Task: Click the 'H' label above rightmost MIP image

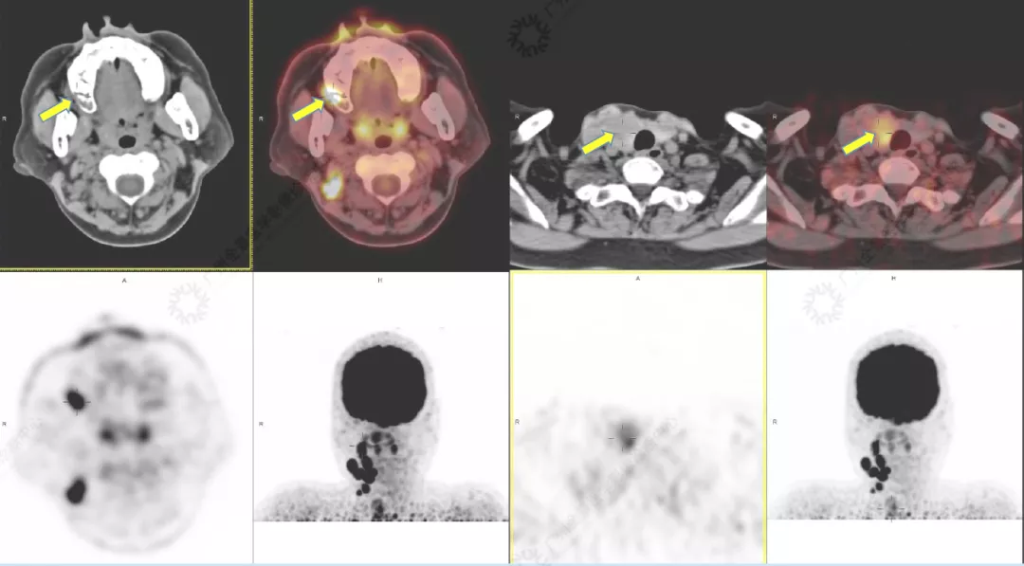Action: point(894,278)
